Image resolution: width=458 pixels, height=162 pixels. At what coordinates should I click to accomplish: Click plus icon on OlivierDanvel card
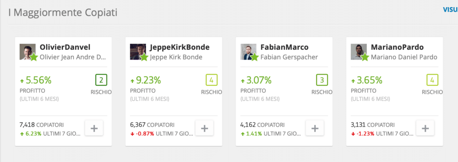pos(94,128)
